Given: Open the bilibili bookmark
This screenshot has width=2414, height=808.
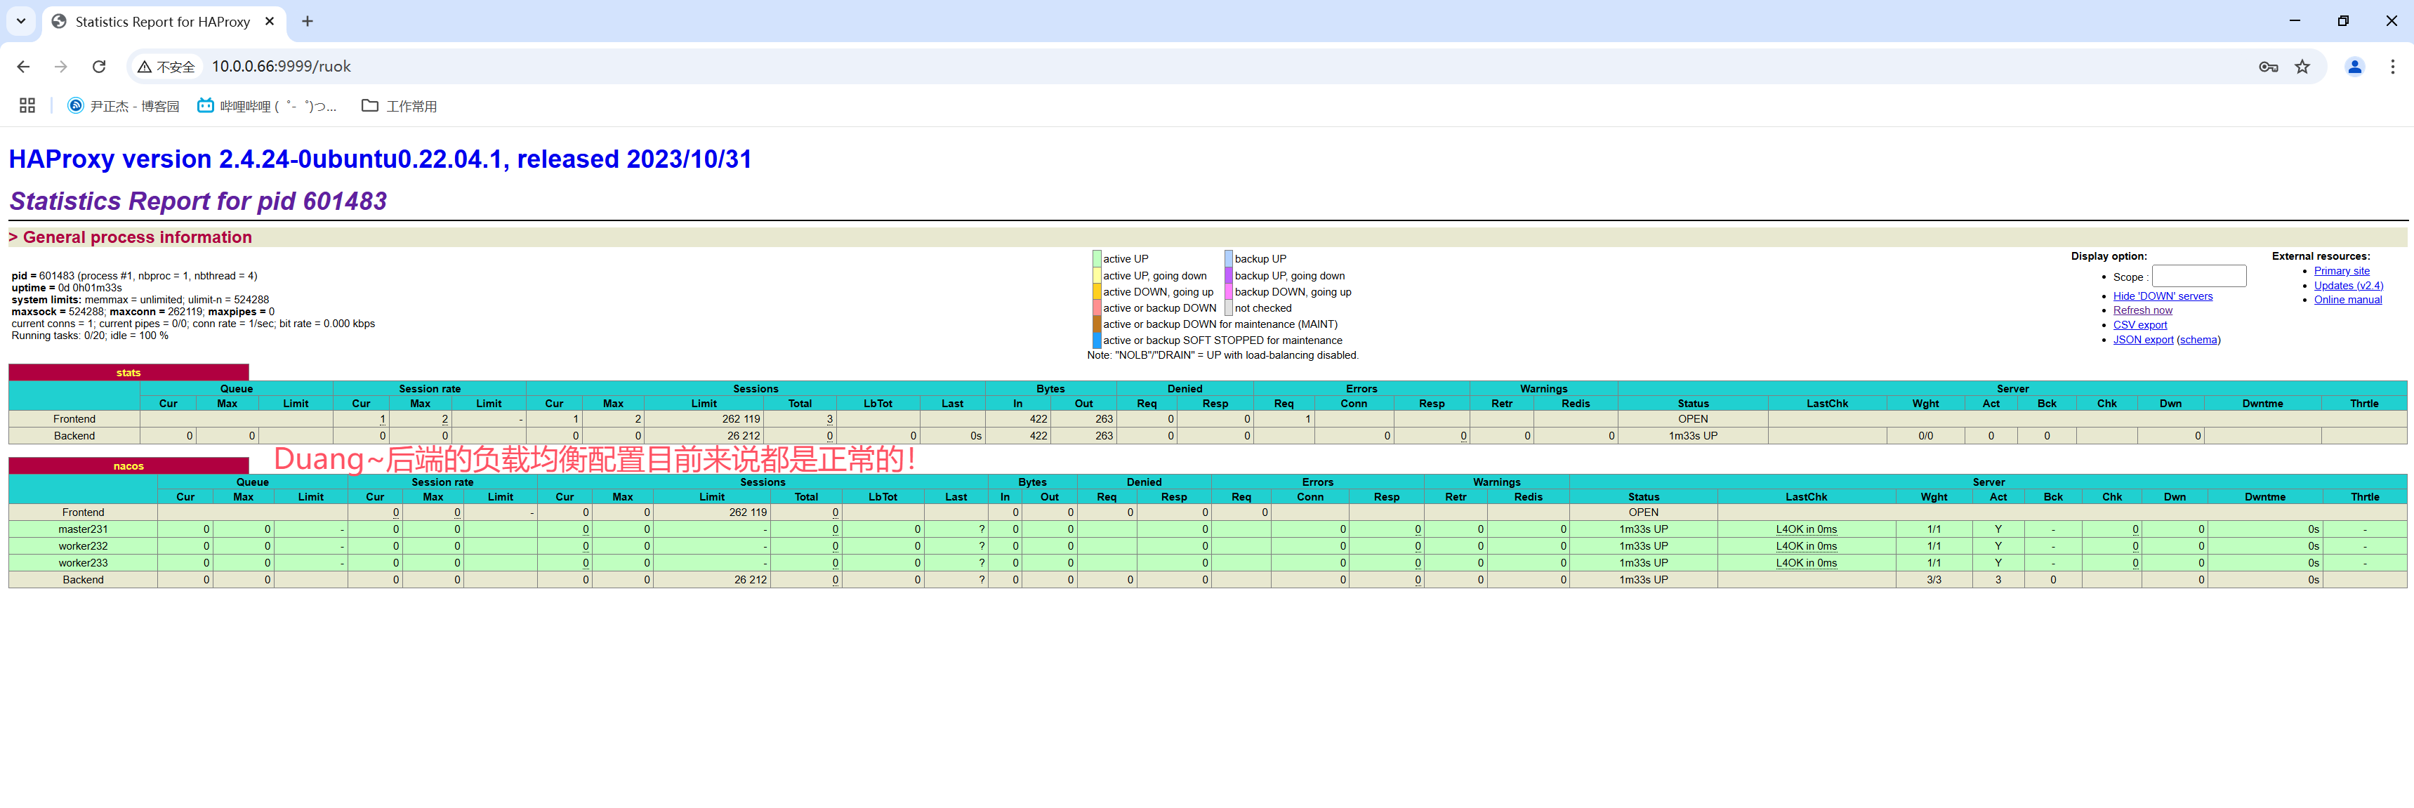Looking at the screenshot, I should click(x=267, y=106).
